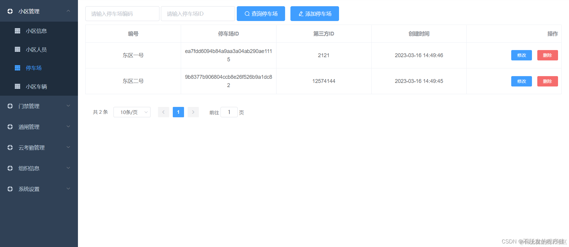Click the search magnifier icon in 查询停车场
The image size is (569, 247).
click(x=247, y=14)
